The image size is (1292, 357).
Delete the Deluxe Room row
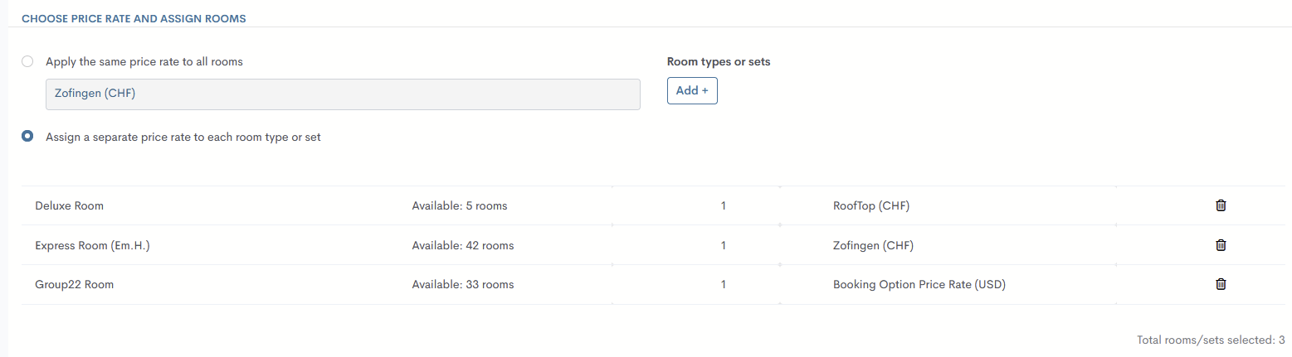pyautogui.click(x=1221, y=205)
